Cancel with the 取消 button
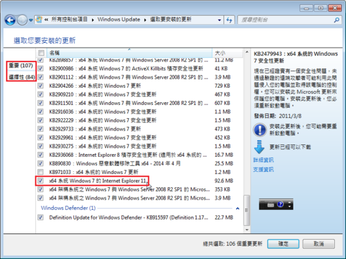This screenshot has width=346, height=259. pos(318,244)
